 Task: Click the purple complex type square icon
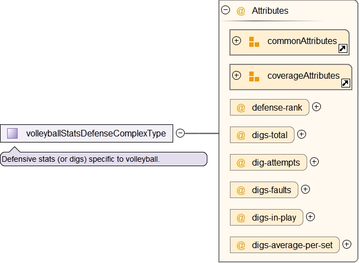(13, 133)
